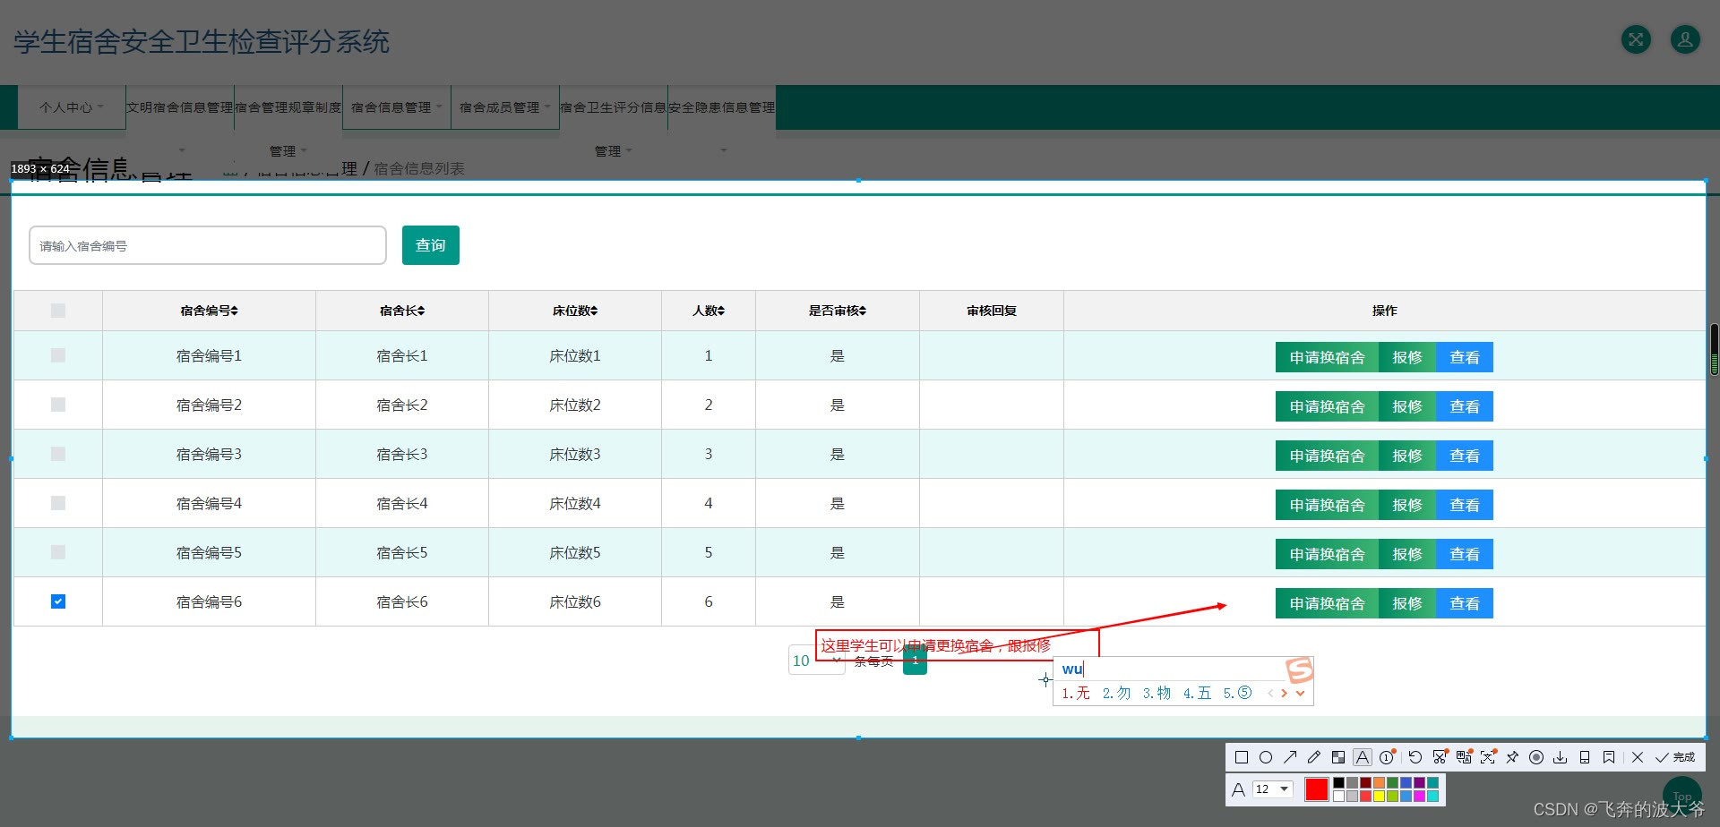The height and width of the screenshot is (827, 1720).
Task: Pick the black color swatch
Action: pos(1338,782)
